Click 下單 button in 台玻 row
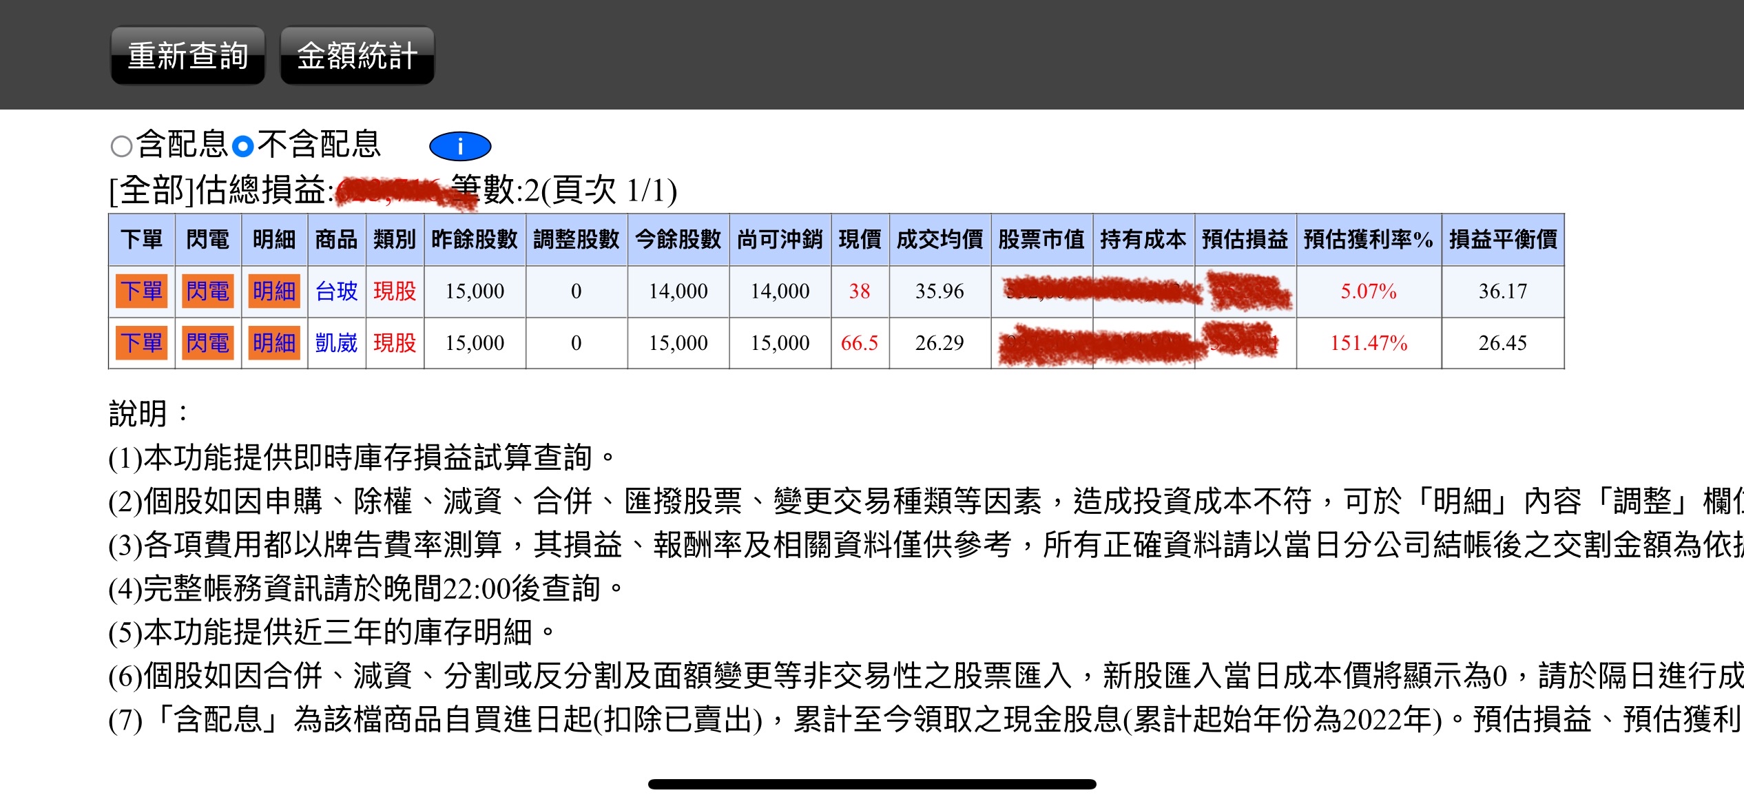Image resolution: width=1744 pixels, height=806 pixels. [141, 291]
